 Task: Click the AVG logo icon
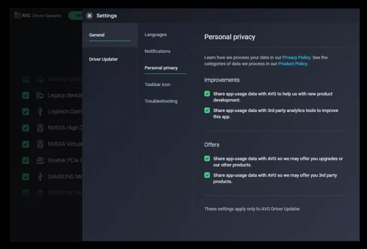coord(17,15)
